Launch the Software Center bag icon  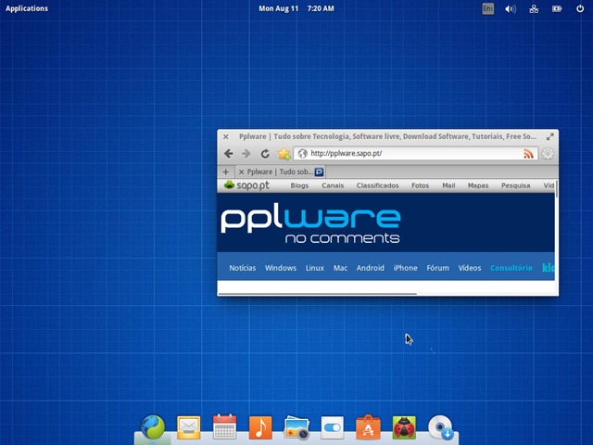[368, 427]
